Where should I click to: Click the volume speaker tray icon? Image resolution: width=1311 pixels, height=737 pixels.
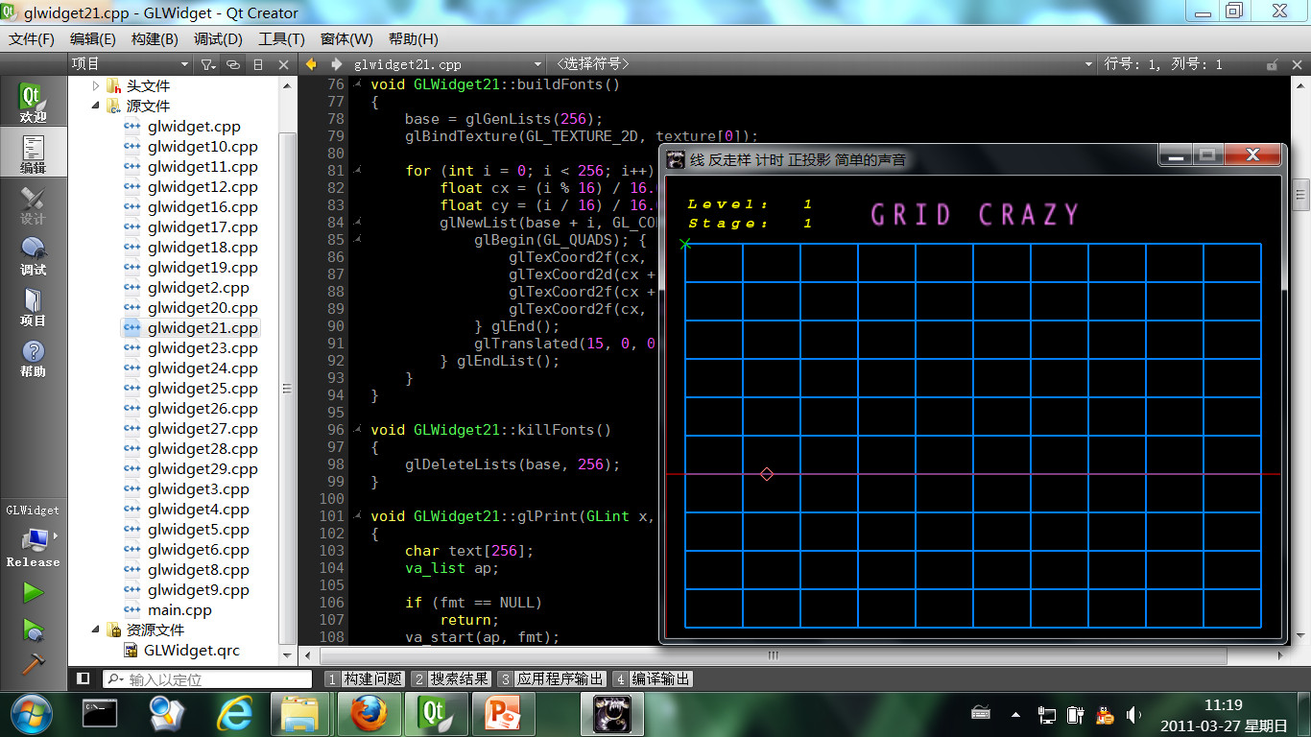coord(1133,715)
